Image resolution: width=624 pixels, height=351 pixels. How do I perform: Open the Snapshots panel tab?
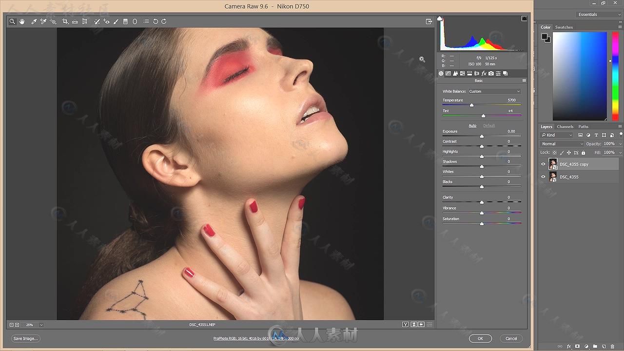506,74
